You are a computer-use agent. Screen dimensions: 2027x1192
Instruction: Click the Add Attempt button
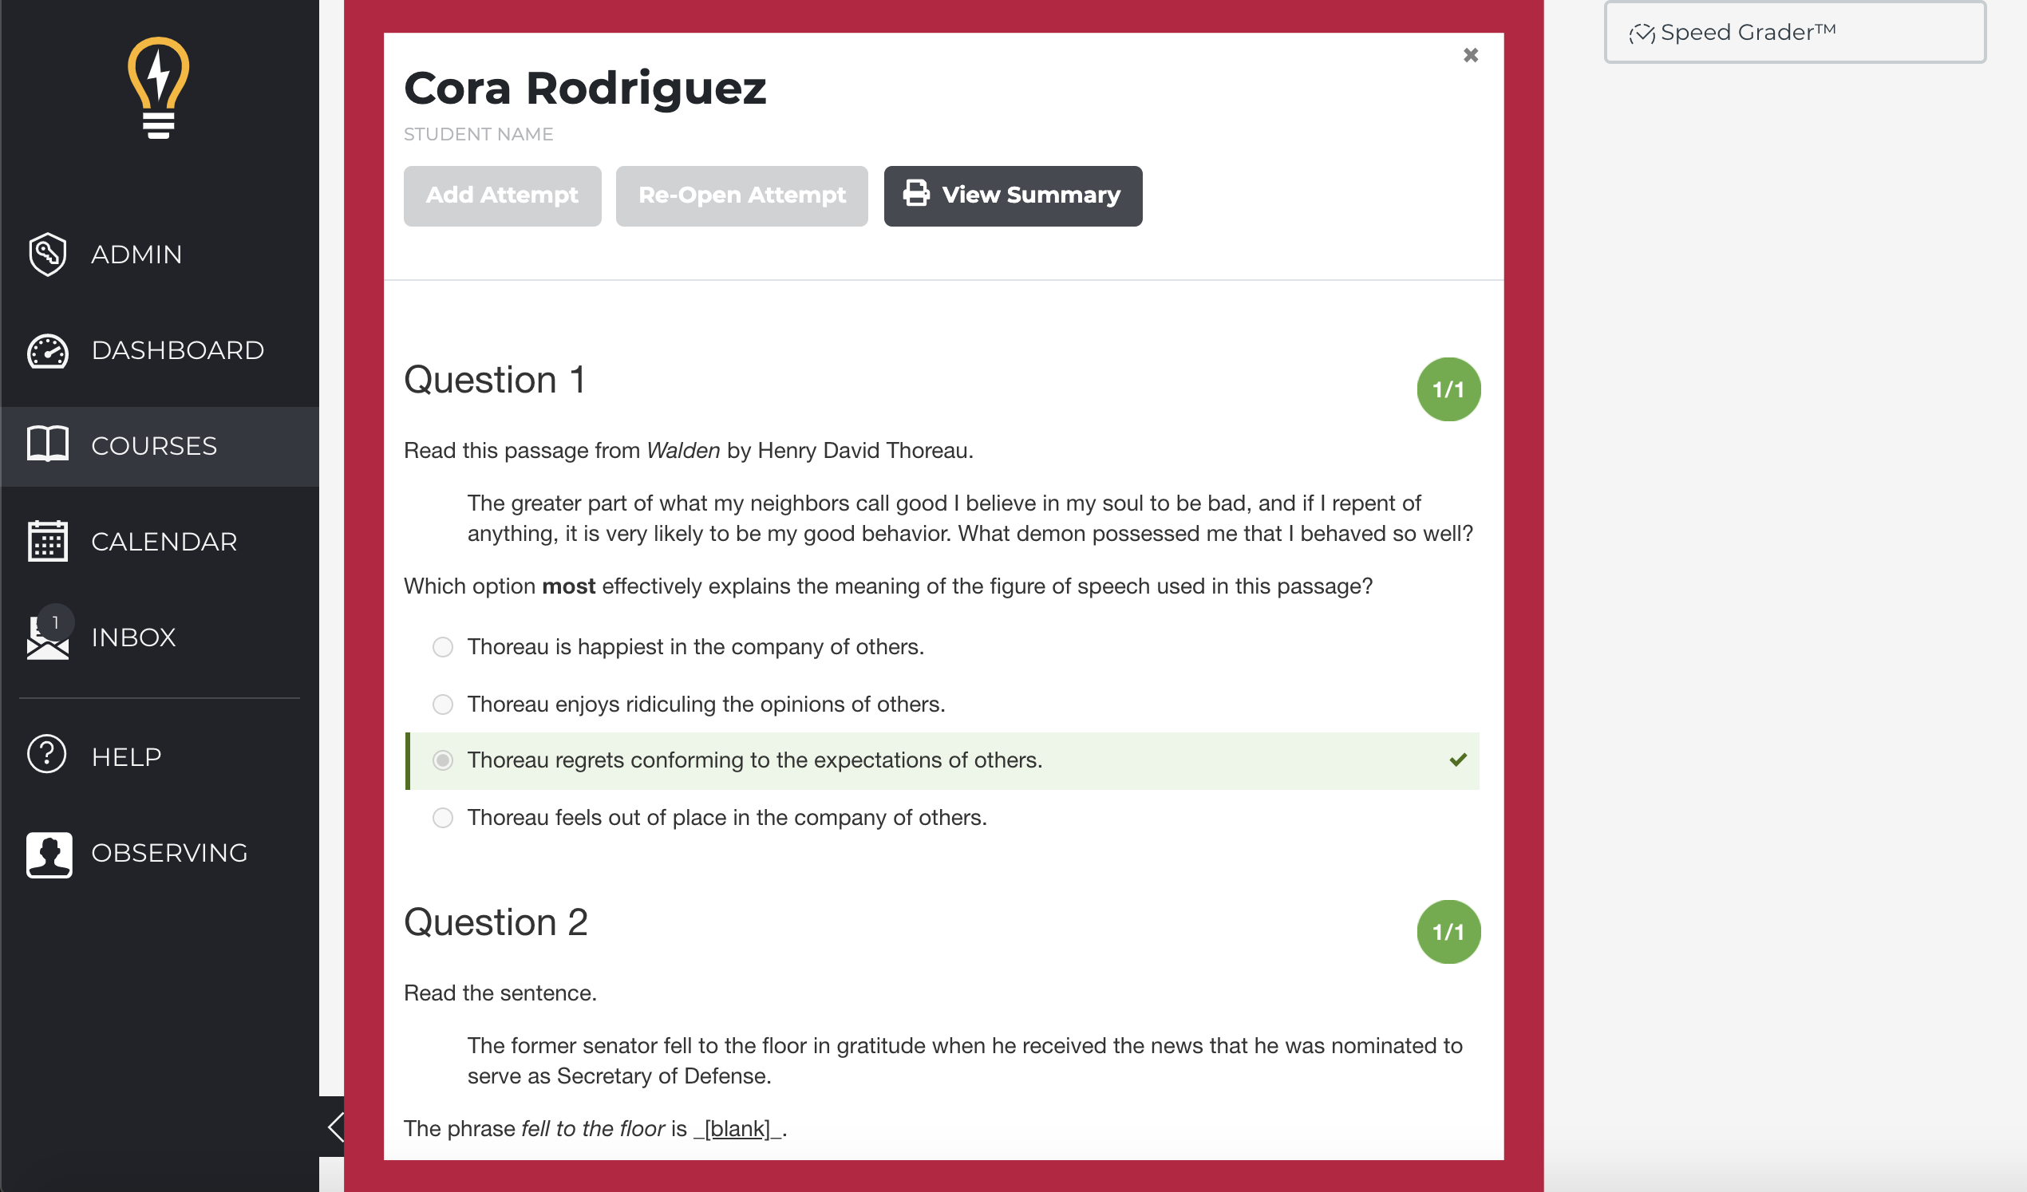click(x=502, y=195)
